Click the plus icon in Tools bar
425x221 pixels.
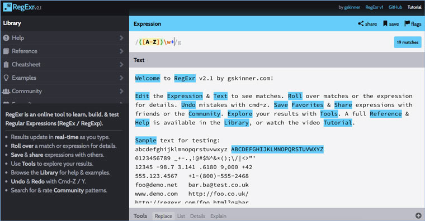[418, 215]
